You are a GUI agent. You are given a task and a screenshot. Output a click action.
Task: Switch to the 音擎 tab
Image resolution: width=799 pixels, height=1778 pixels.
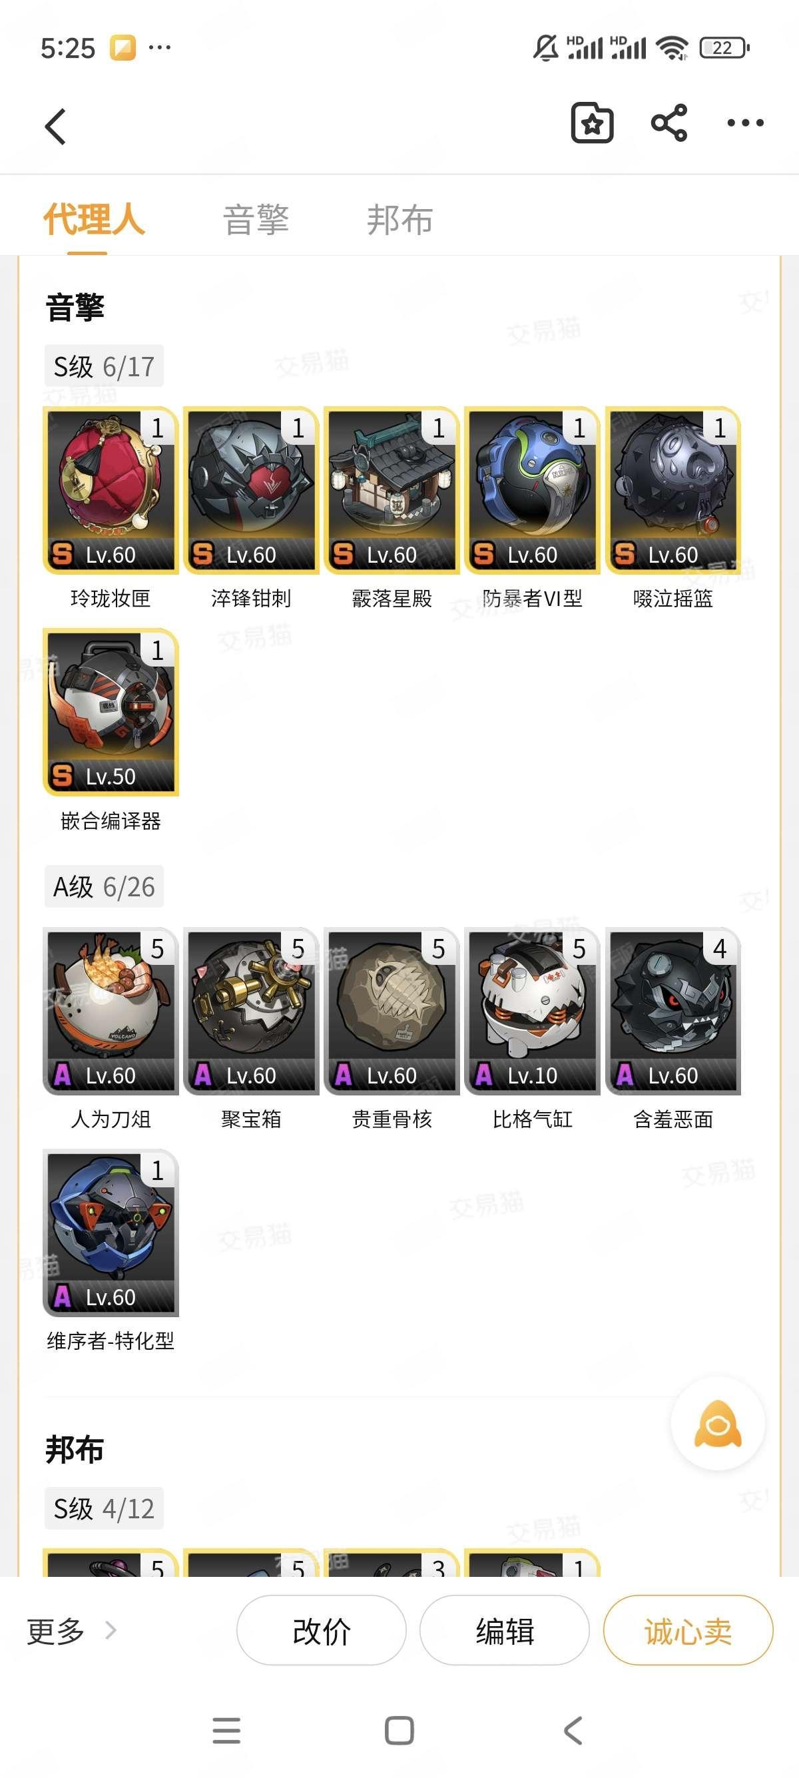coord(255,220)
